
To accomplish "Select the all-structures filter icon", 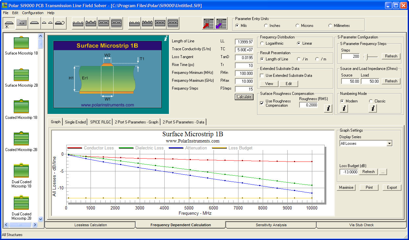I will [9, 24].
